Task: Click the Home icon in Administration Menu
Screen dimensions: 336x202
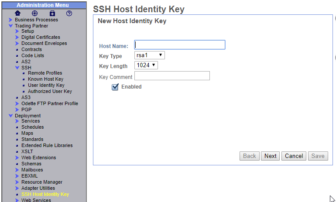Action: (x=18, y=13)
